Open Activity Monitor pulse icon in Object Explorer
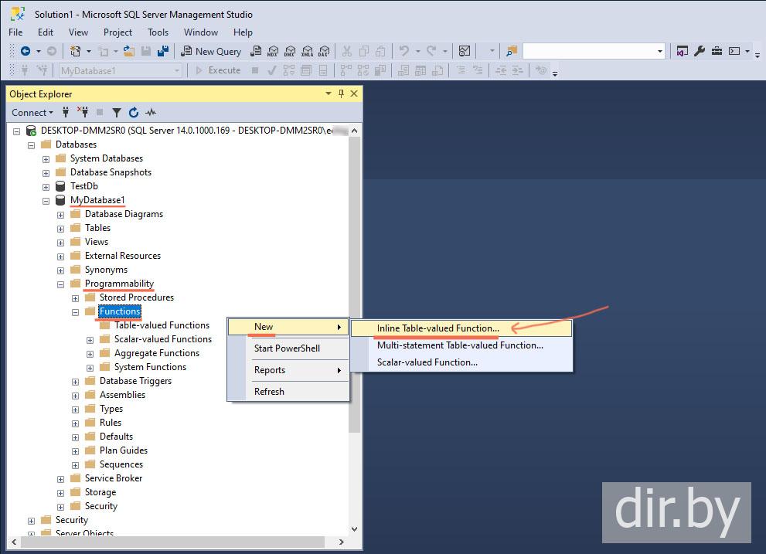The image size is (766, 554). tap(151, 113)
